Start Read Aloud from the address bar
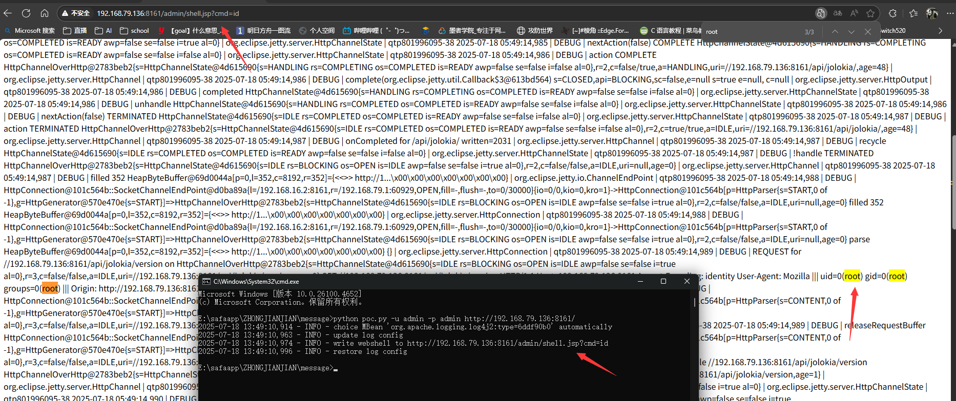Viewport: 956px width, 401px height. 854,13
